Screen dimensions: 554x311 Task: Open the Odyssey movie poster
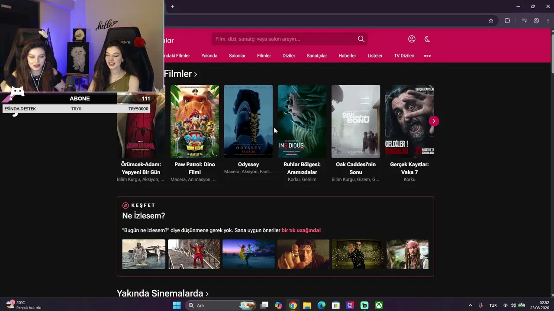(248, 121)
